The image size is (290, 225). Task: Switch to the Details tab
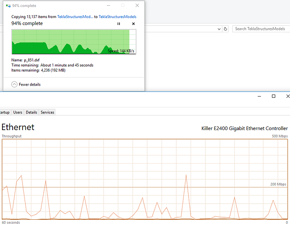point(31,112)
